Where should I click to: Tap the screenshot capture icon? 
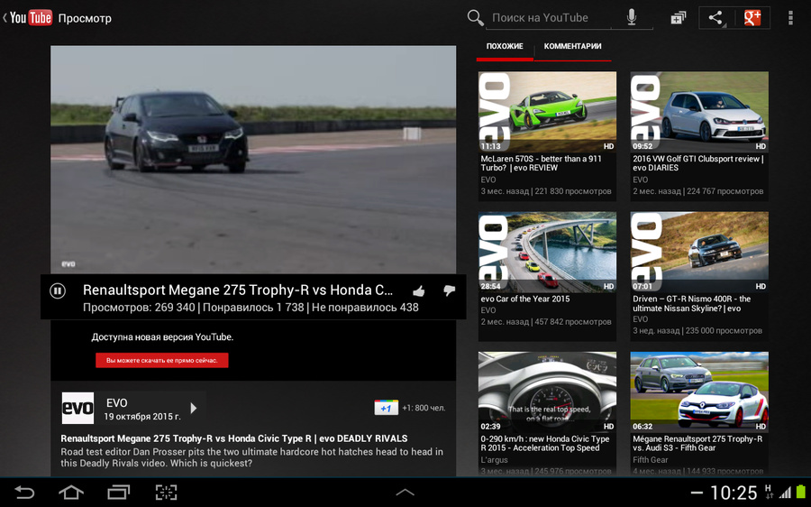point(166,492)
